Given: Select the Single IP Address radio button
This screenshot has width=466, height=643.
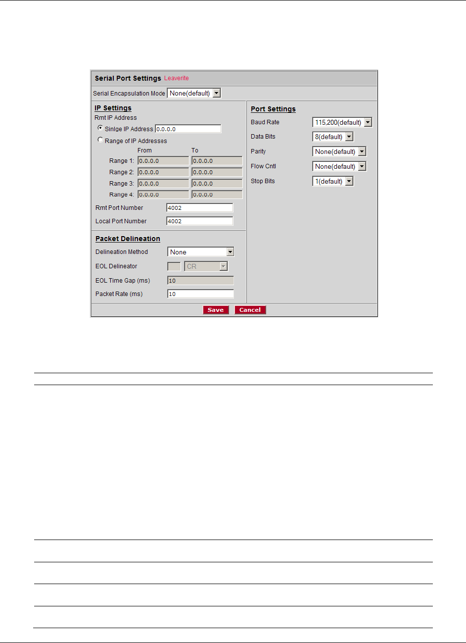Looking at the screenshot, I should pyautogui.click(x=100, y=128).
